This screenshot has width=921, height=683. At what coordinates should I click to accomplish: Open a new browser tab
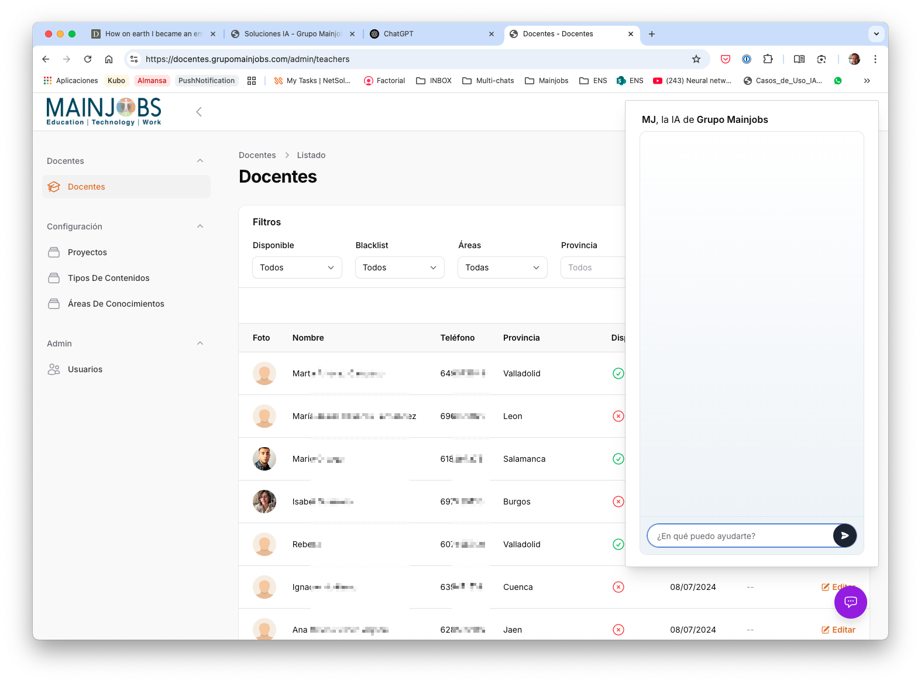point(652,34)
